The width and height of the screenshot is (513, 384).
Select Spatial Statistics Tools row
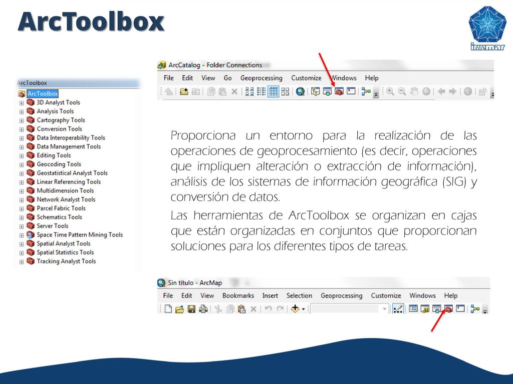65,252
